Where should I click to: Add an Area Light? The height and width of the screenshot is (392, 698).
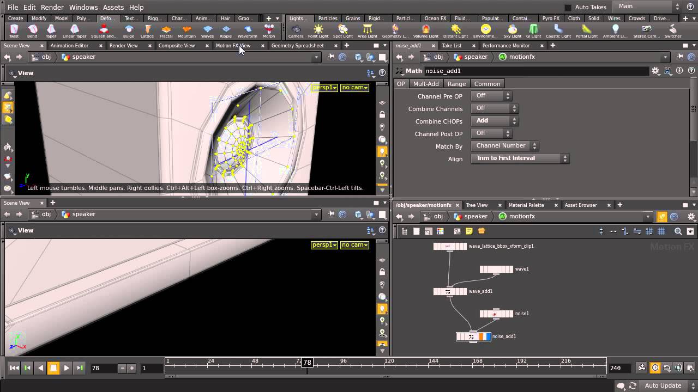tap(368, 31)
